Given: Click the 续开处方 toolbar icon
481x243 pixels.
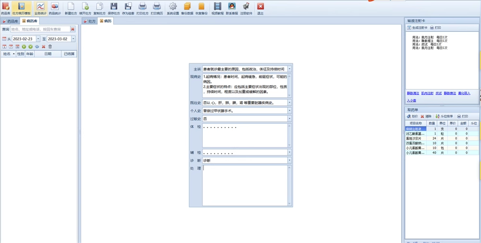Looking at the screenshot, I should (85, 9).
